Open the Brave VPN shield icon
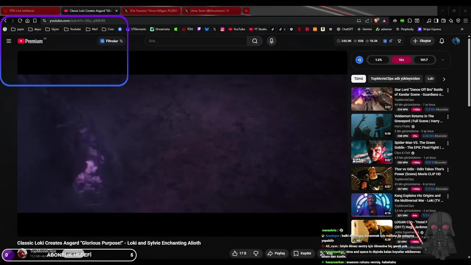The image size is (471, 265). point(458,21)
